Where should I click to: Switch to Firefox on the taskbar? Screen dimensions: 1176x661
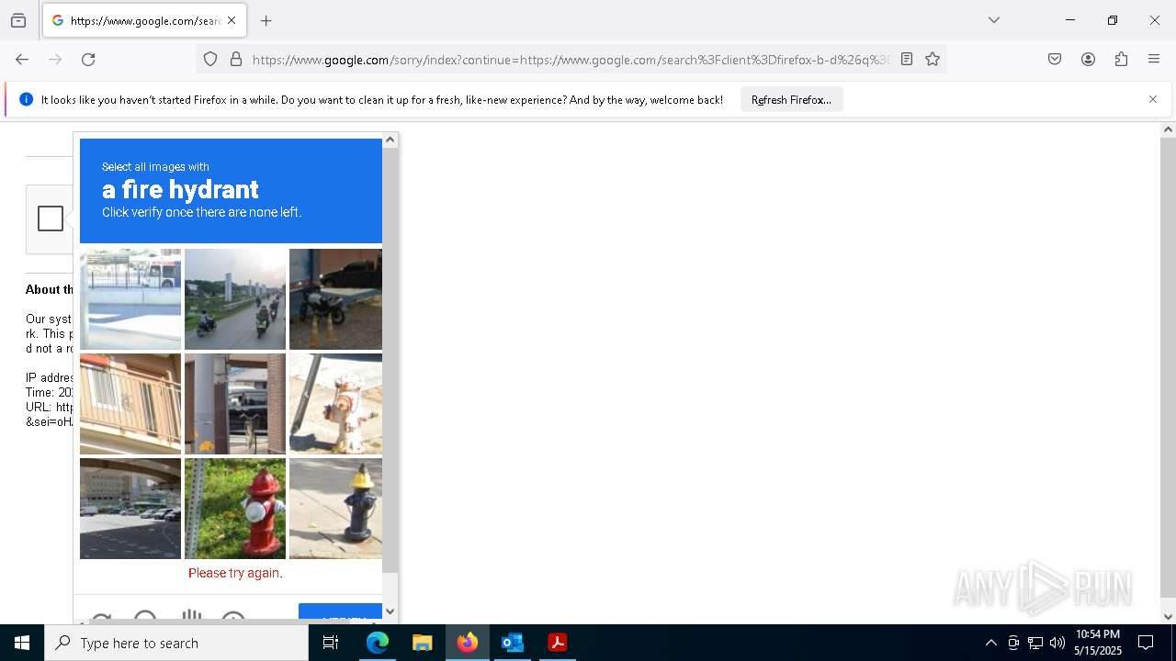pos(467,643)
